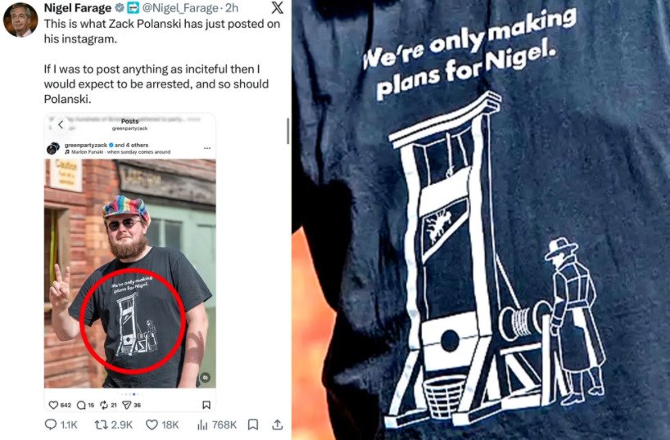Open the tweet author's profile avatar
The width and height of the screenshot is (670, 440).
pyautogui.click(x=20, y=20)
